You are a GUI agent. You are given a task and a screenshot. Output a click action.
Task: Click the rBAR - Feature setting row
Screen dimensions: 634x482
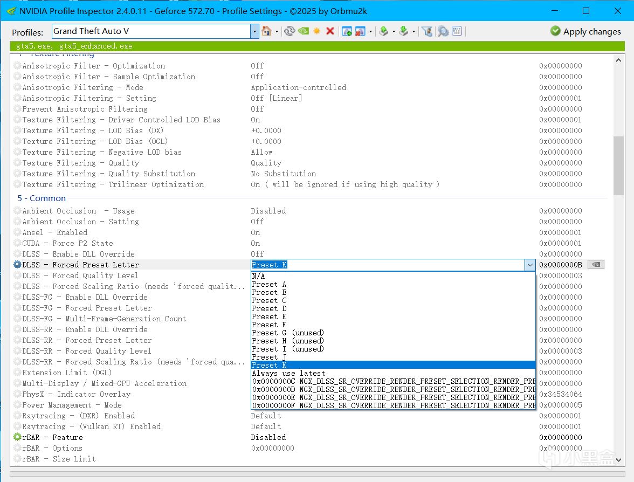coord(53,437)
